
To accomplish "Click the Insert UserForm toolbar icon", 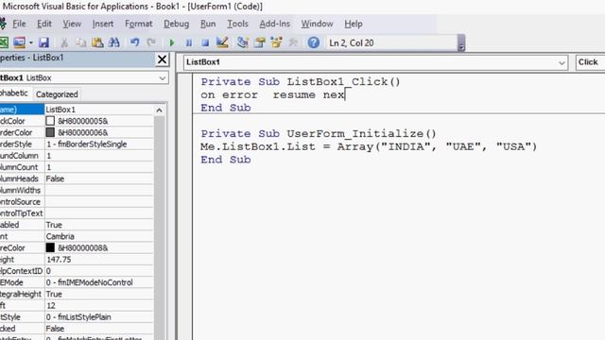I will click(x=19, y=42).
